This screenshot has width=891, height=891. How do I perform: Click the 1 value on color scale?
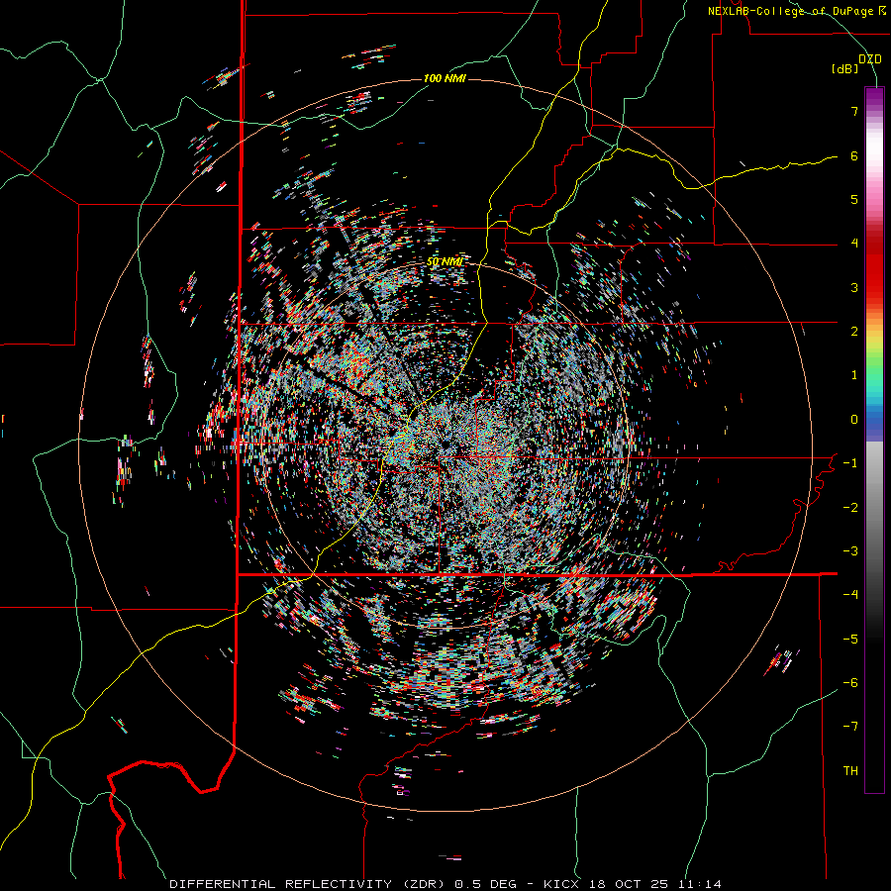point(854,375)
